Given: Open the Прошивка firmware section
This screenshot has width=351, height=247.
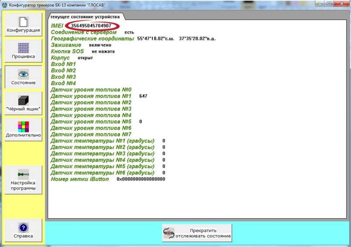Looking at the screenshot, I should 23,51.
